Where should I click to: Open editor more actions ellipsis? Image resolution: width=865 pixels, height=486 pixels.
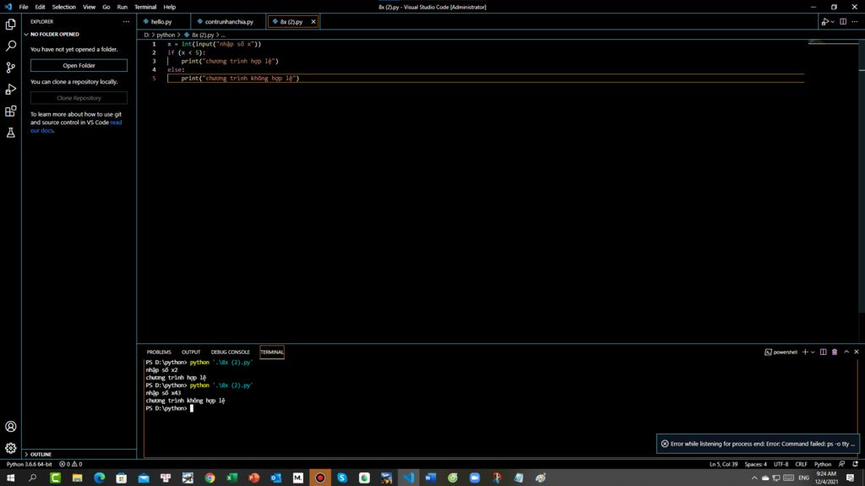point(855,21)
